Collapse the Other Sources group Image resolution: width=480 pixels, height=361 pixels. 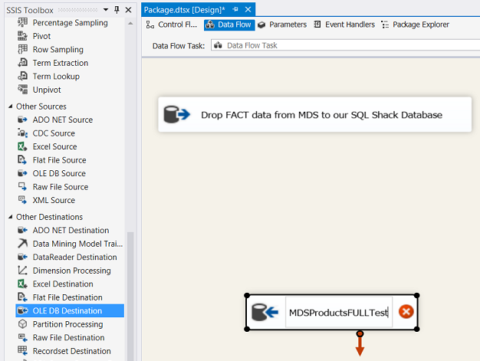pos(11,107)
